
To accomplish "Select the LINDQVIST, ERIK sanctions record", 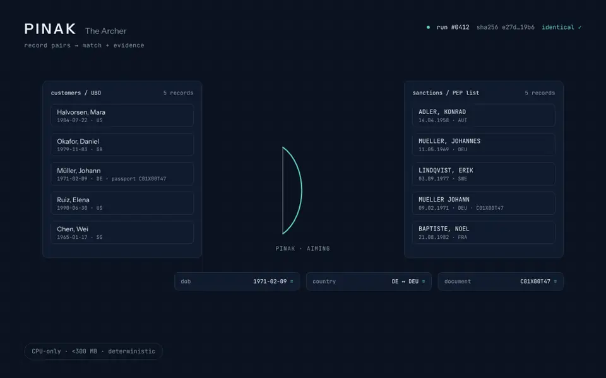I will click(x=484, y=174).
